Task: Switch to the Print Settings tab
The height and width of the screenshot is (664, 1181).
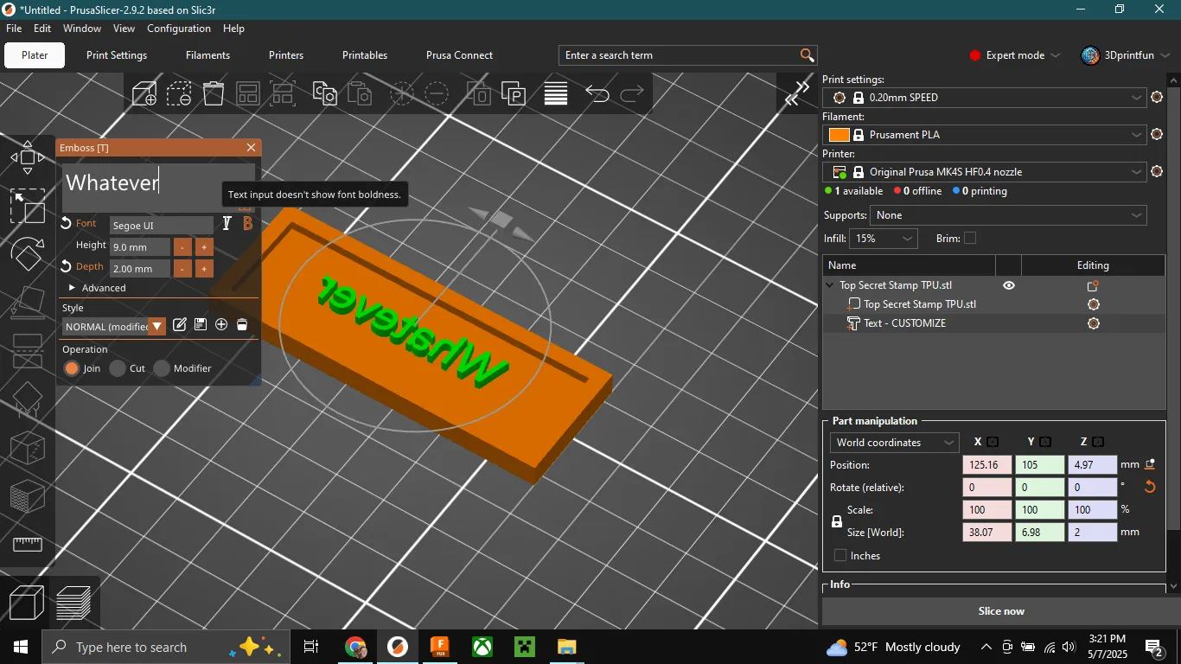Action: tap(117, 55)
